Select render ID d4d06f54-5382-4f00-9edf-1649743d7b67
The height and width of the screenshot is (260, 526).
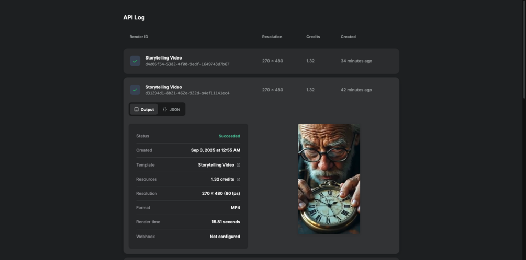tap(187, 64)
